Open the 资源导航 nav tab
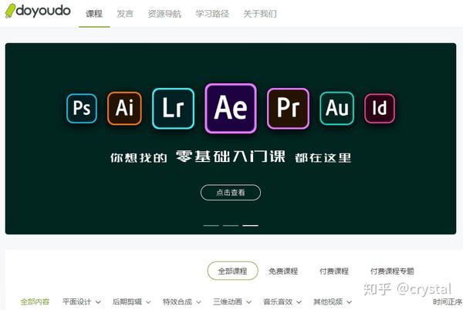The image size is (463, 310). pyautogui.click(x=164, y=14)
